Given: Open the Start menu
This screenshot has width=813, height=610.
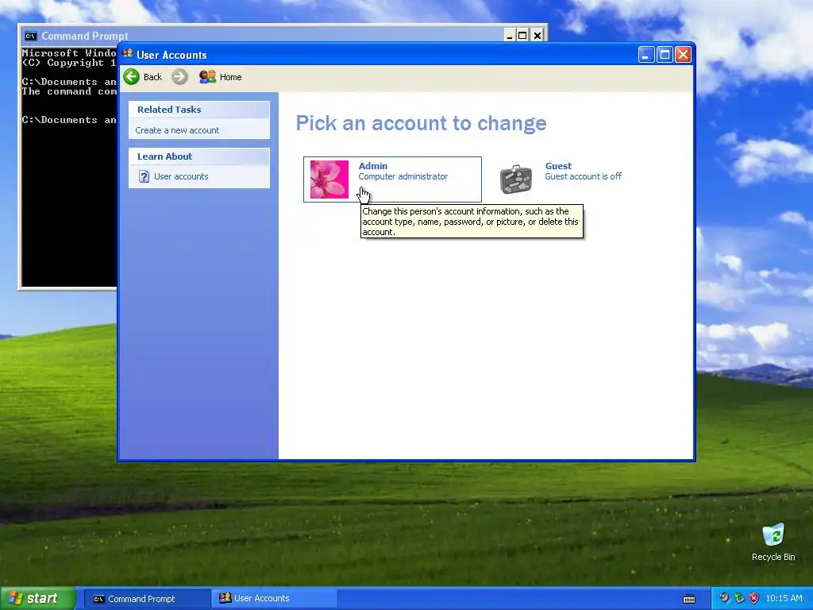Looking at the screenshot, I should click(x=37, y=599).
